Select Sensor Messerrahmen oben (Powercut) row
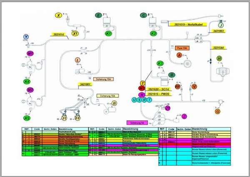Screen dimensions: 250x177 [195, 150]
